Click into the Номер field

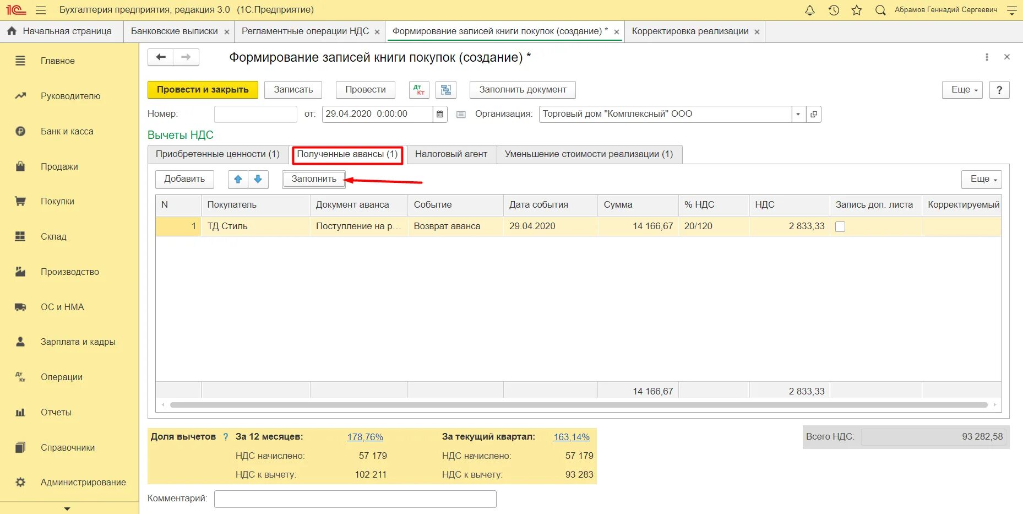(x=255, y=114)
